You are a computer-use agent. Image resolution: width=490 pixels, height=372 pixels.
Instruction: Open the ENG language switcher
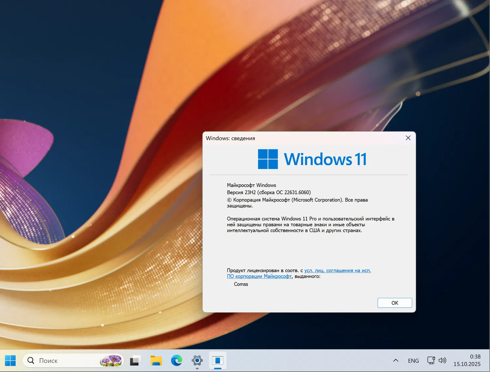click(413, 360)
